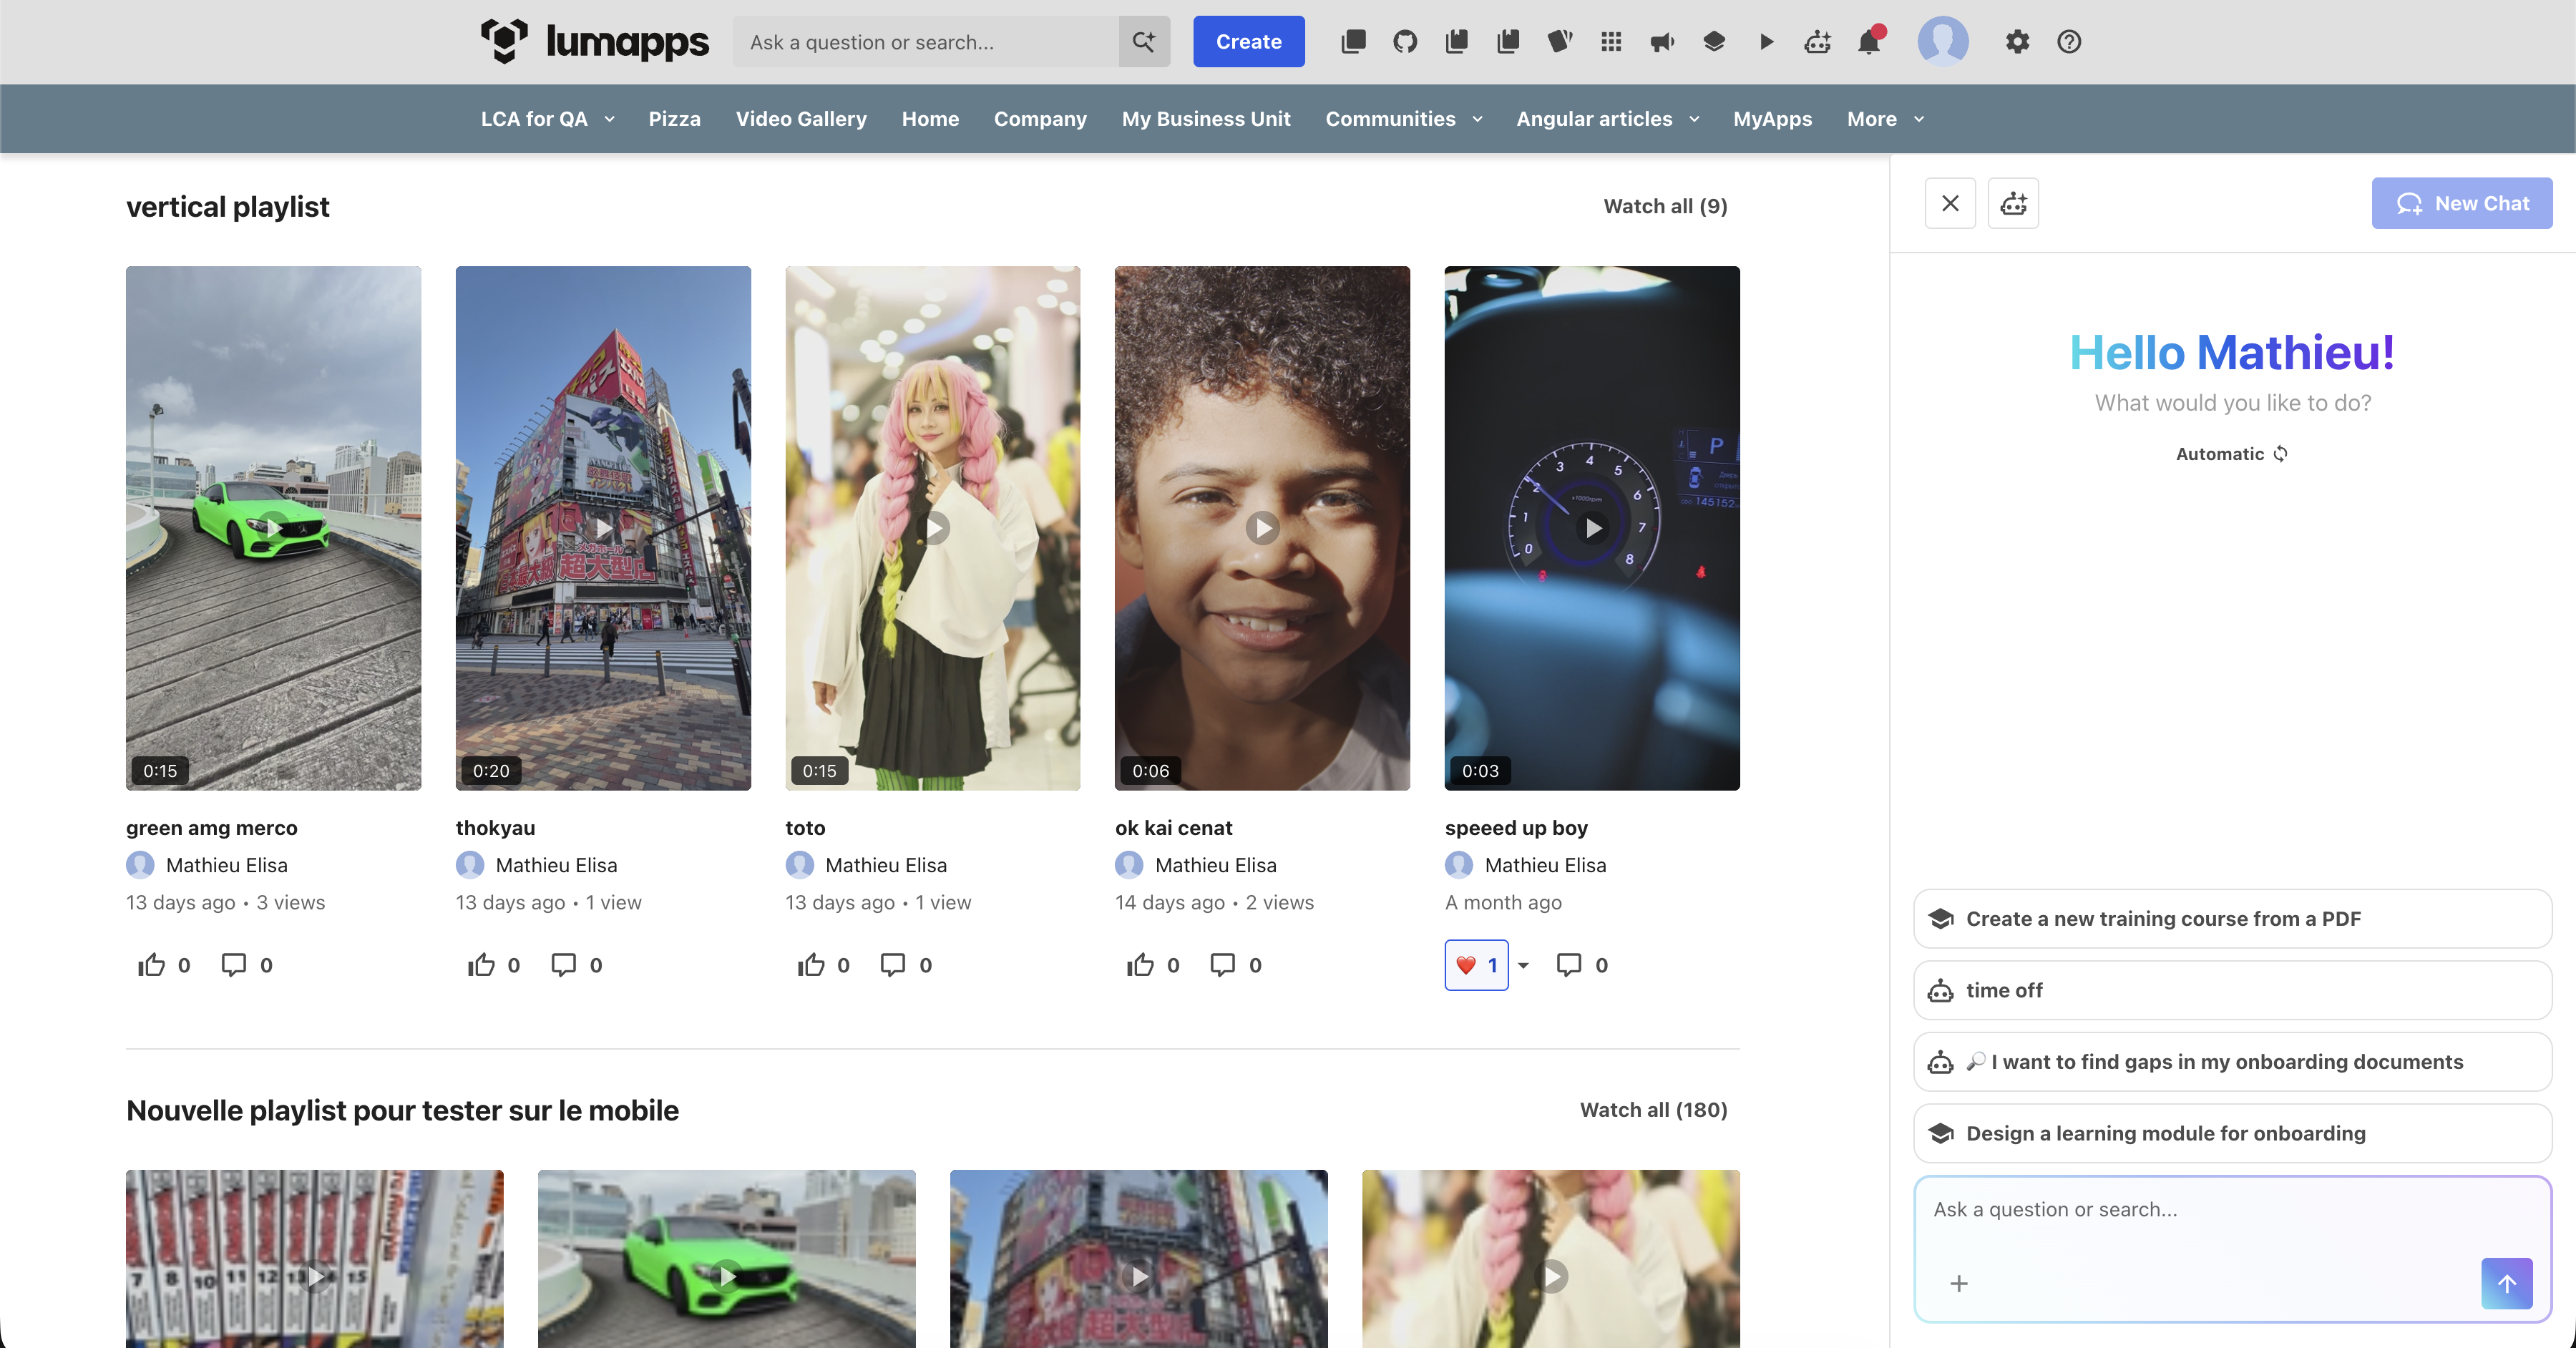The height and width of the screenshot is (1348, 2576).
Task: Send the chat message with the arrow button
Action: [2507, 1283]
